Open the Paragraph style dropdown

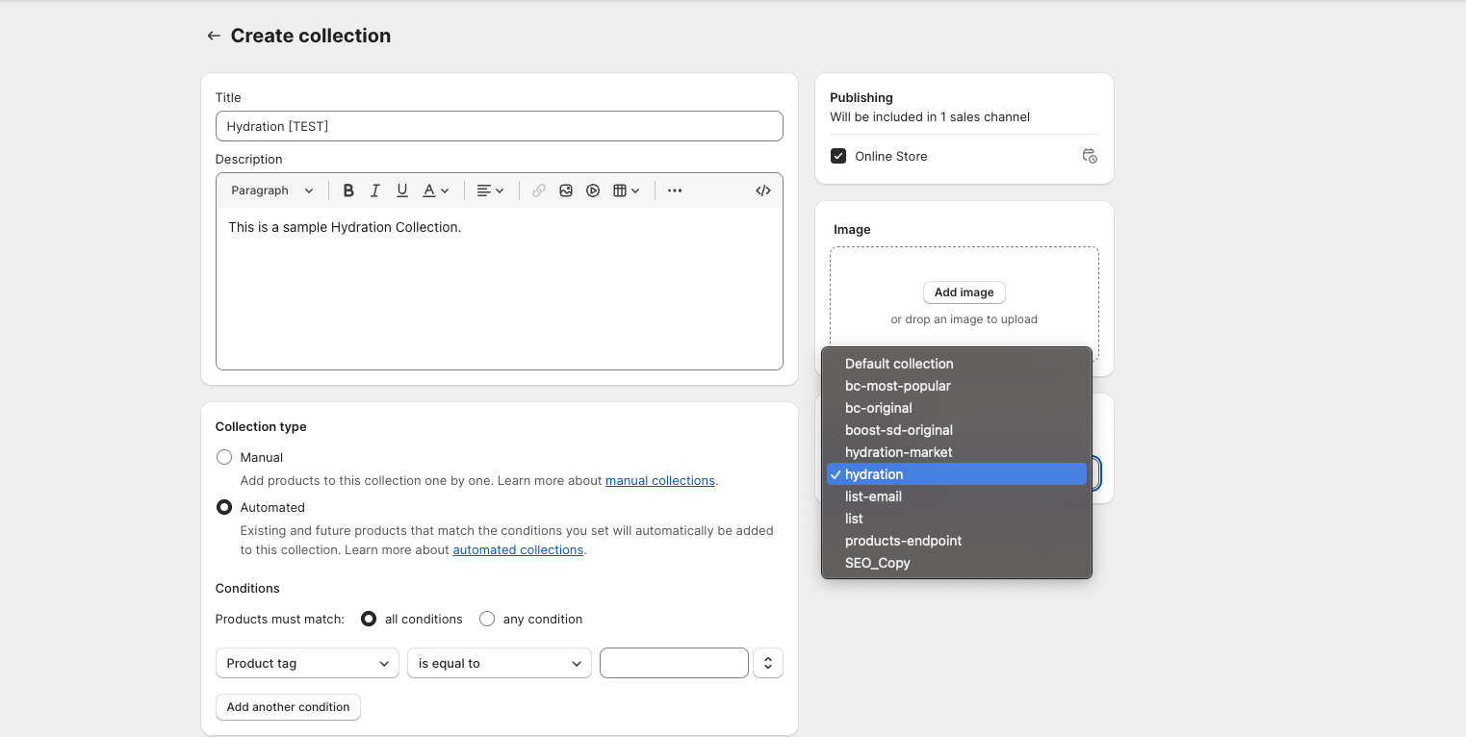tap(272, 191)
